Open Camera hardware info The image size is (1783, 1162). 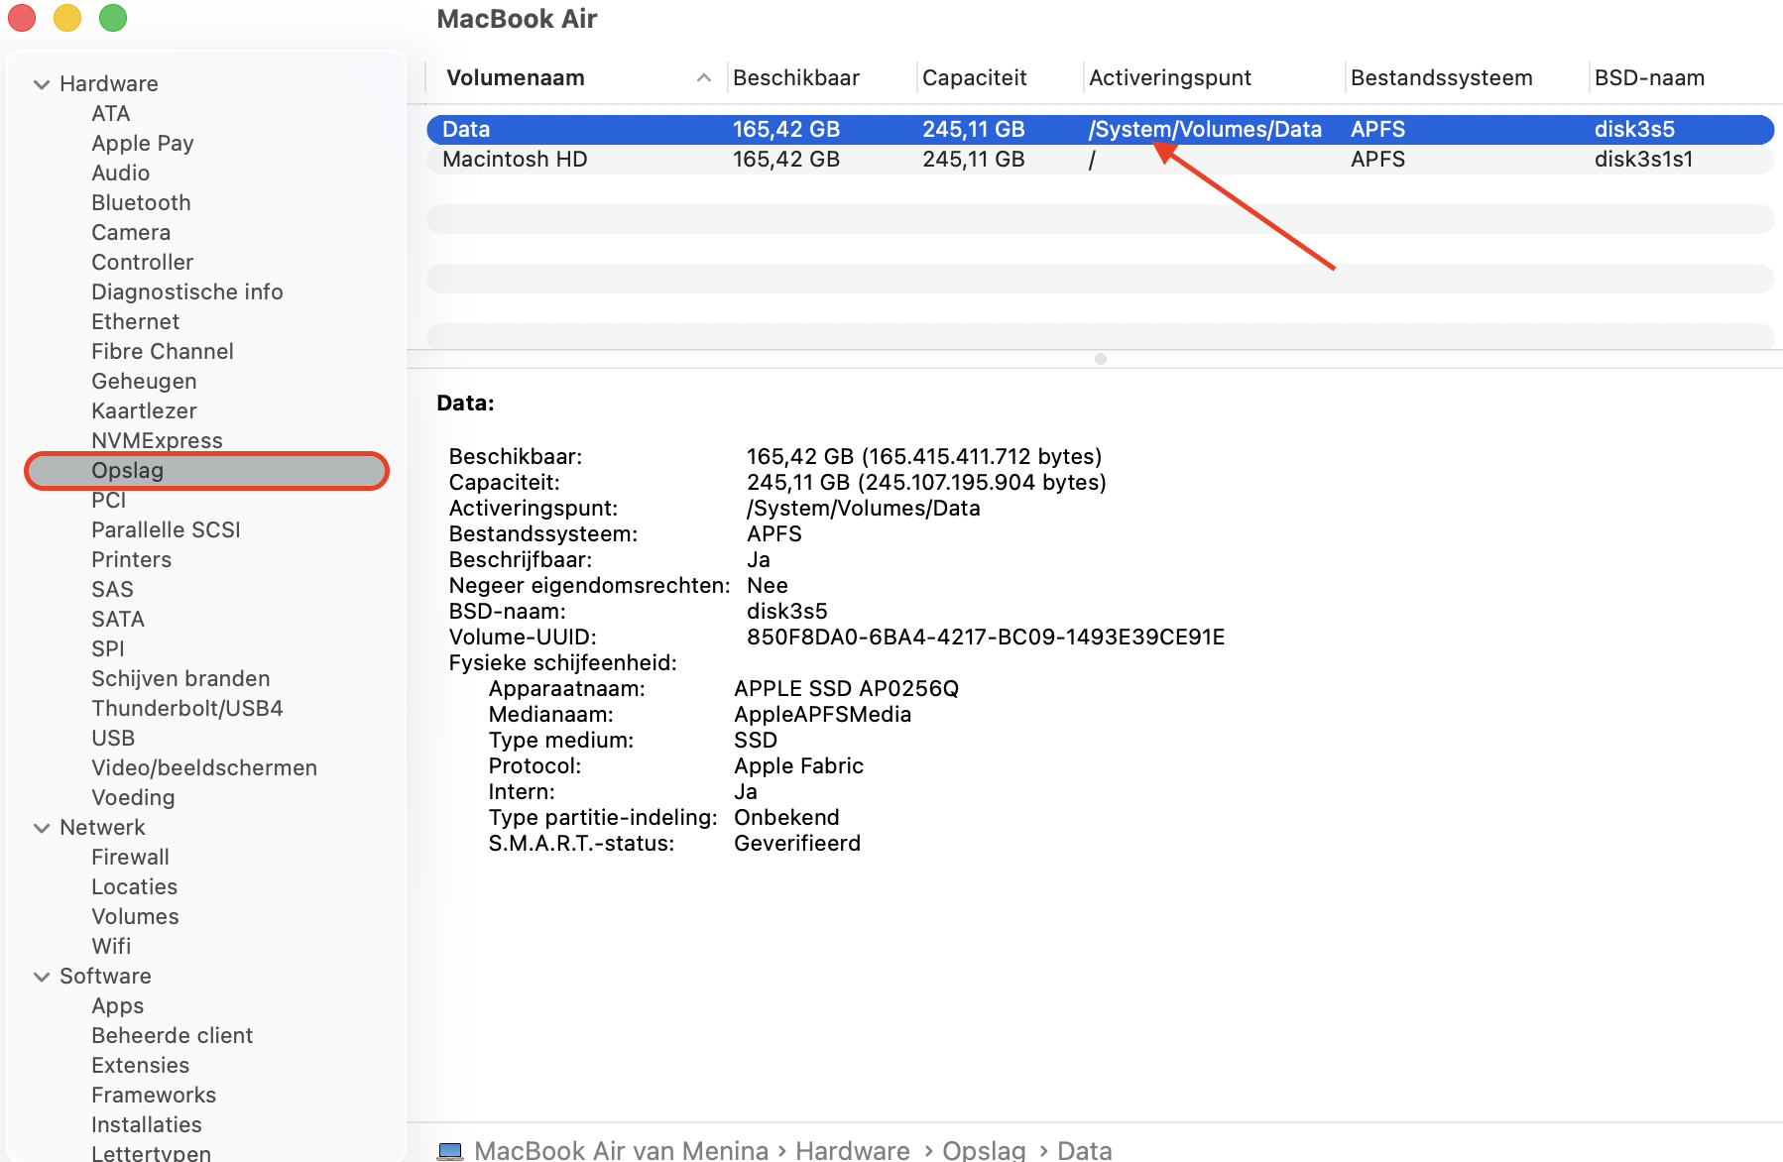130,232
